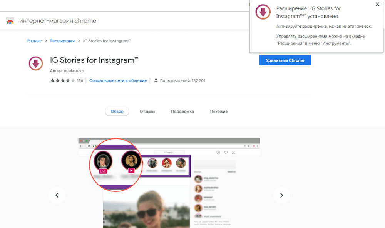The image size is (385, 228).
Task: Click IG Stories for Instagram breadcrumb text
Action: click(107, 41)
